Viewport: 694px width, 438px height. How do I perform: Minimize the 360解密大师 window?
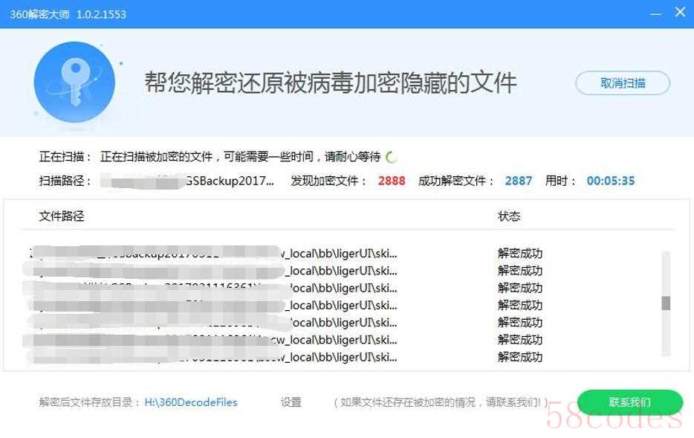(655, 14)
